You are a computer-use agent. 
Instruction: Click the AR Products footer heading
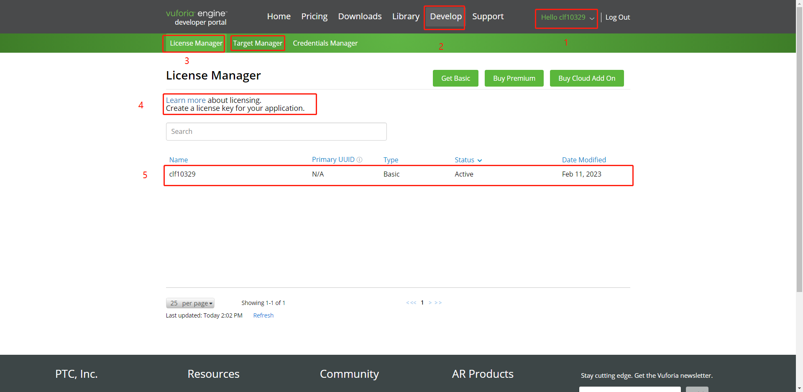[x=483, y=374]
